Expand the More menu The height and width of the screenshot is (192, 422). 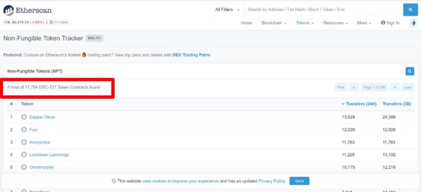(364, 23)
